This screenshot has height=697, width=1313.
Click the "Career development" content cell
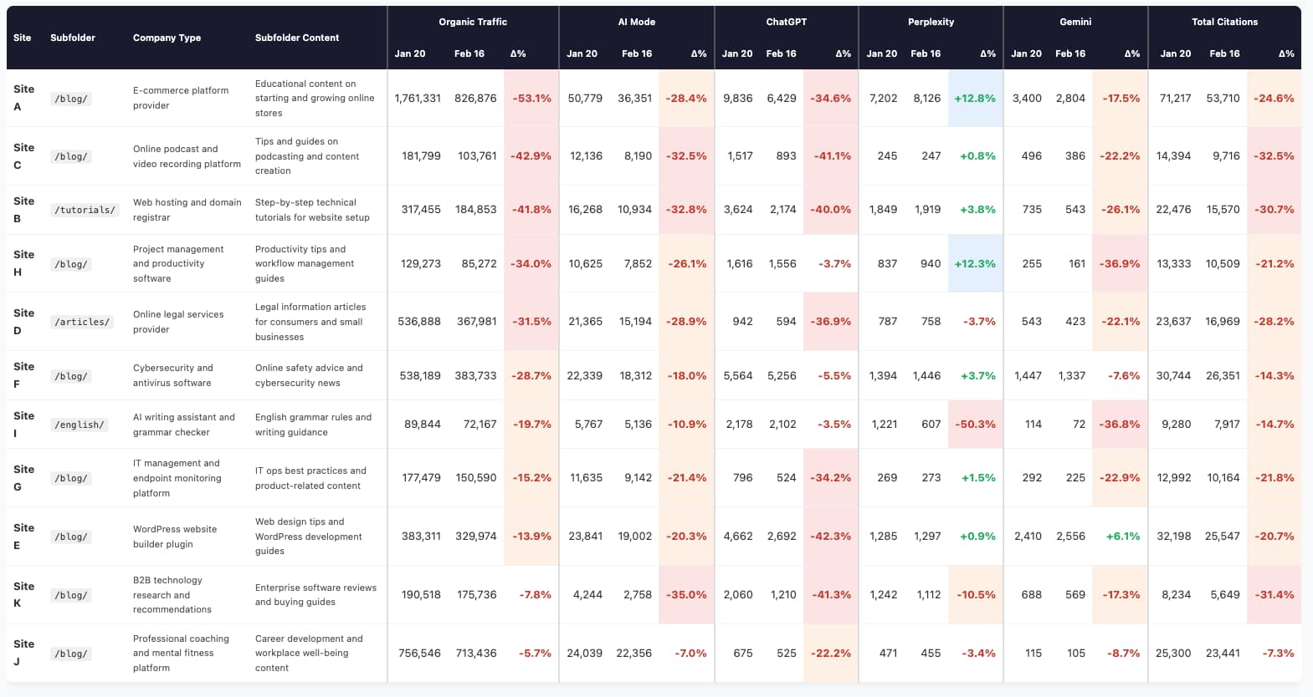click(309, 654)
